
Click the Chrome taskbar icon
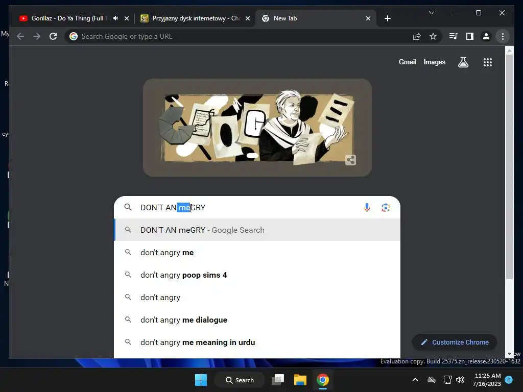pos(323,380)
